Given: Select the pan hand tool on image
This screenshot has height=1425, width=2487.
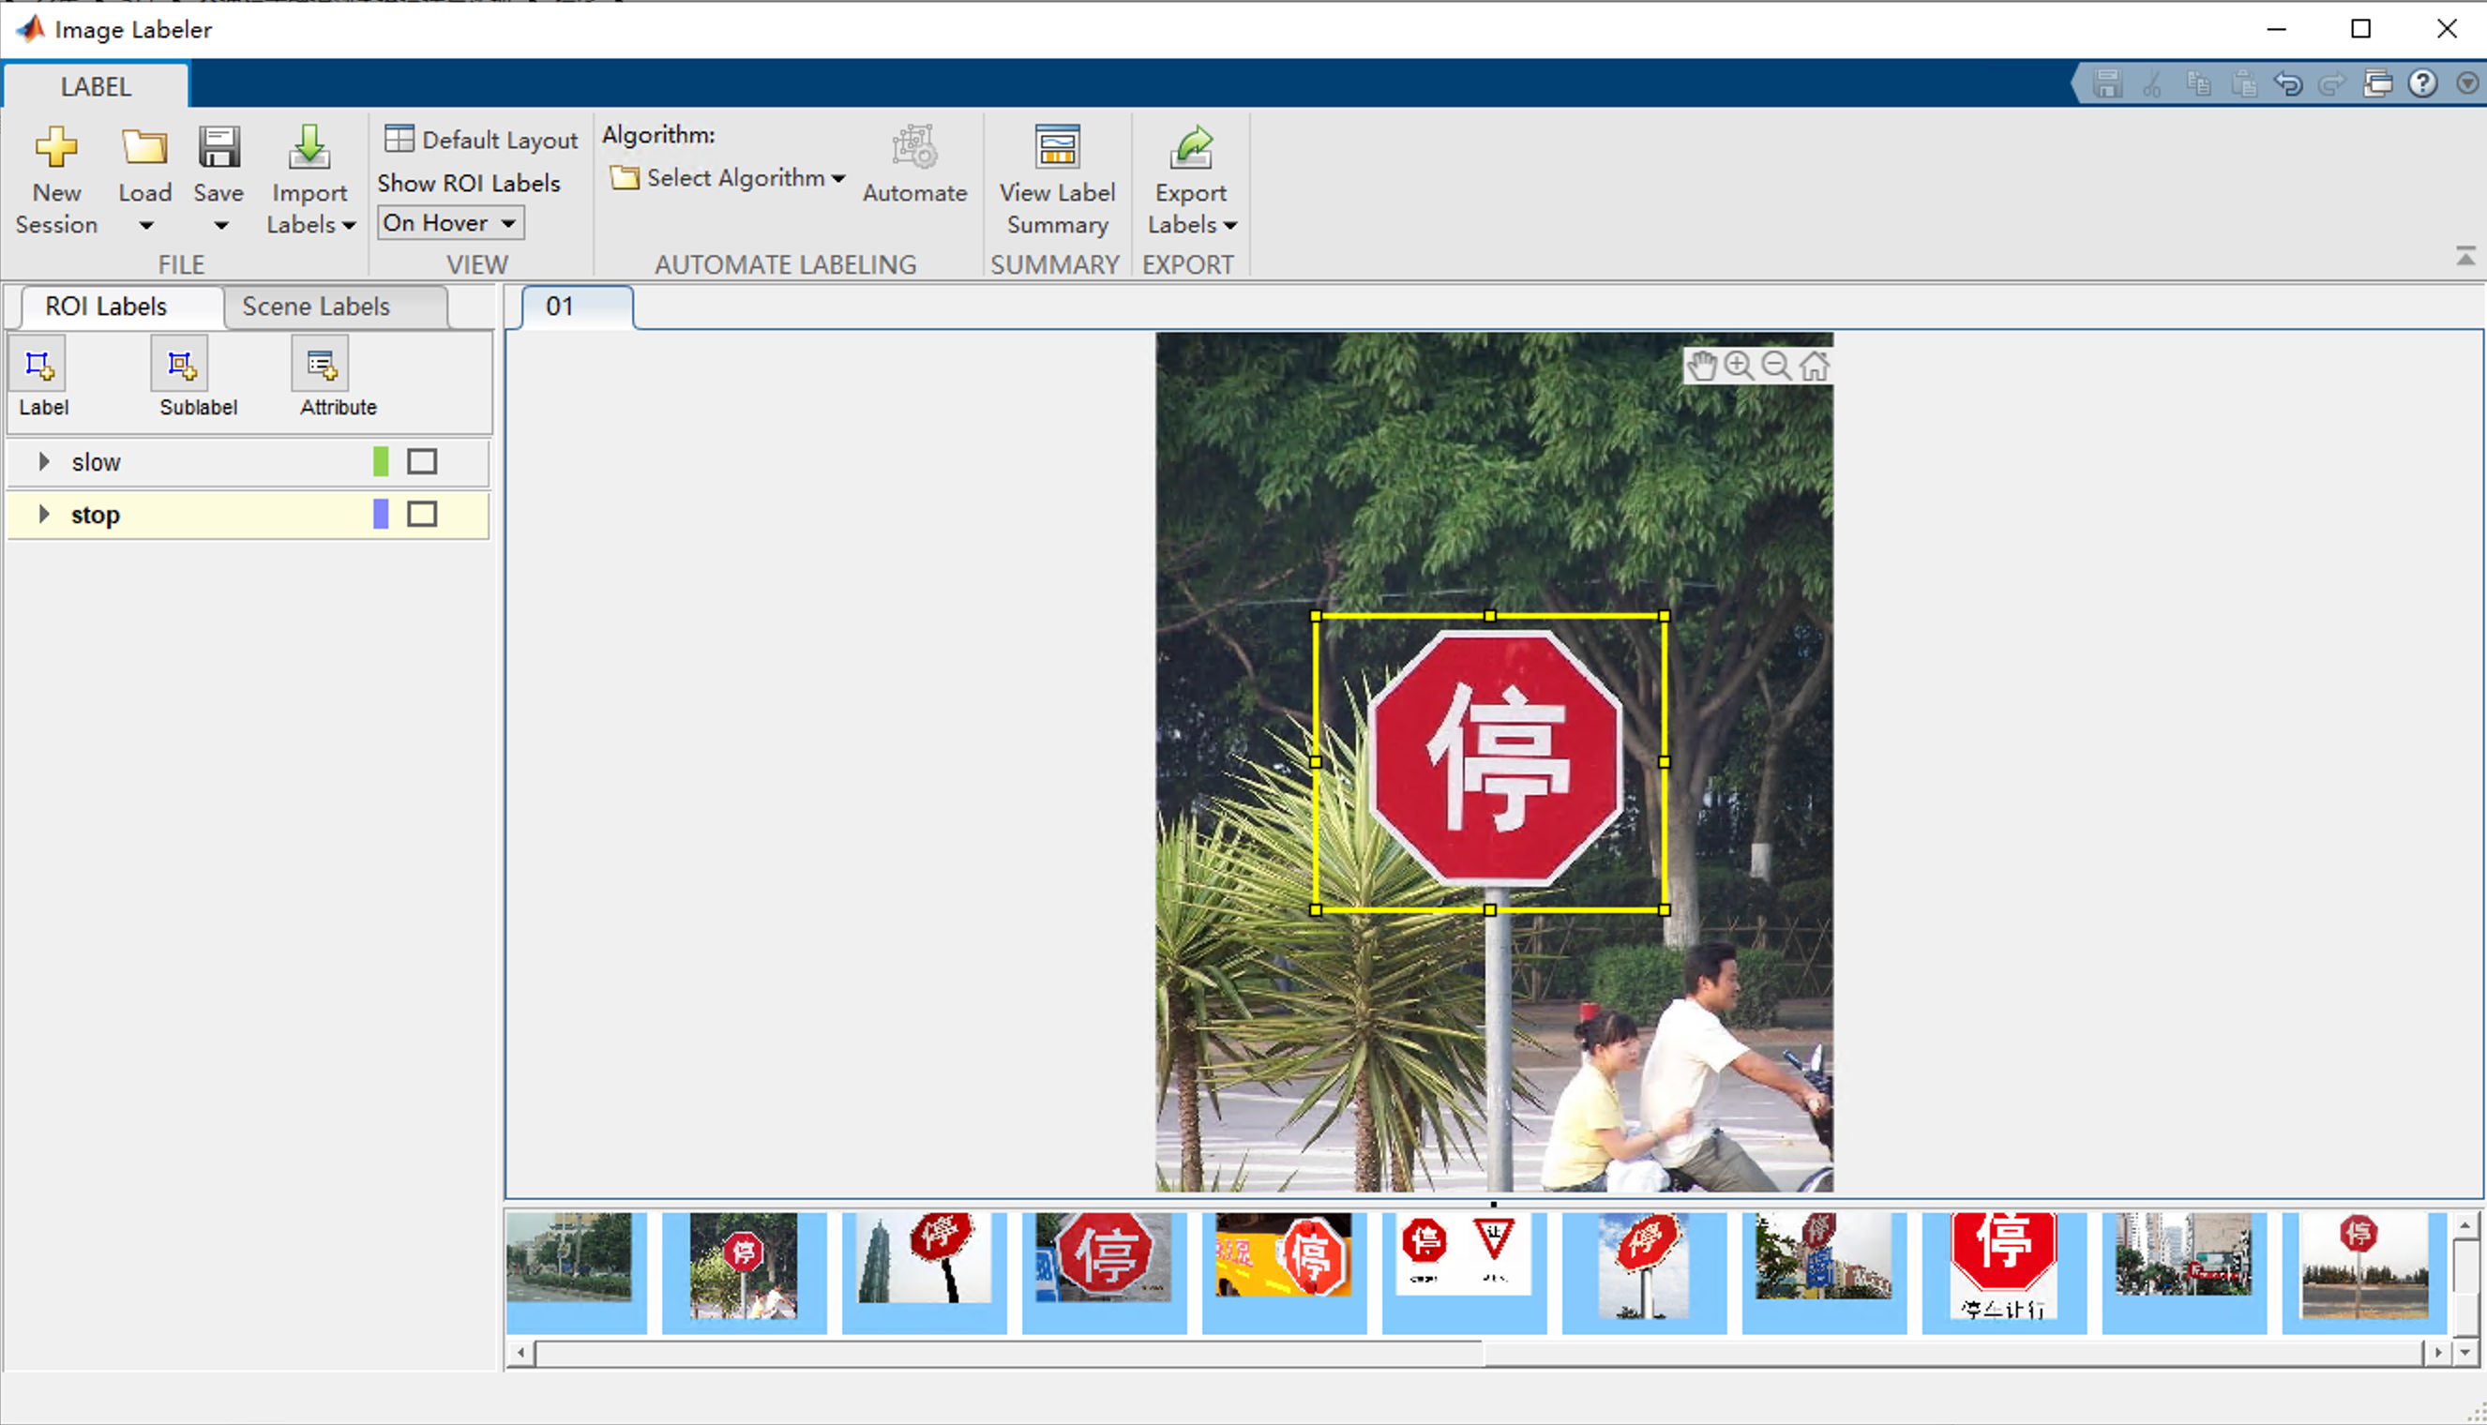Looking at the screenshot, I should click(1702, 366).
